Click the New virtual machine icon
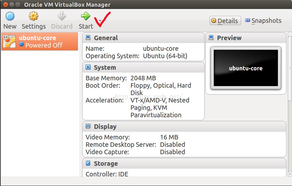Screen dimensions: 292x186 (x=10, y=16)
